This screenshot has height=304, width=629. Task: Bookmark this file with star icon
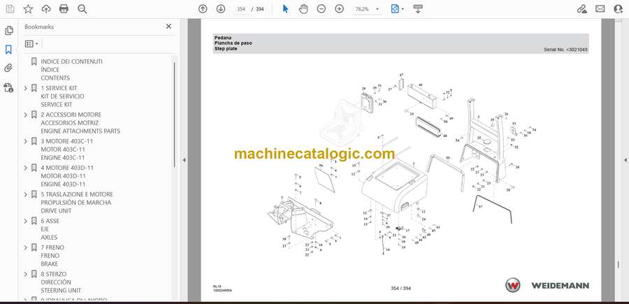28,9
